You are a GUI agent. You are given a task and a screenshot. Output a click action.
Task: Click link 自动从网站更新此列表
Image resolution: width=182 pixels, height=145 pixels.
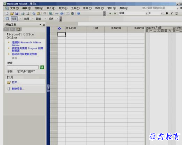(25, 54)
